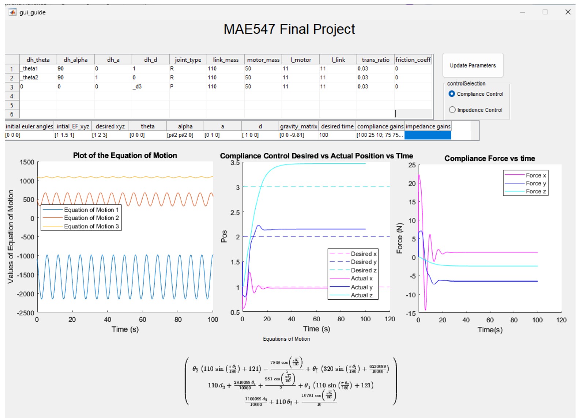577x420 pixels.
Task: Click the _d3 cell in row 3
Action: point(150,87)
